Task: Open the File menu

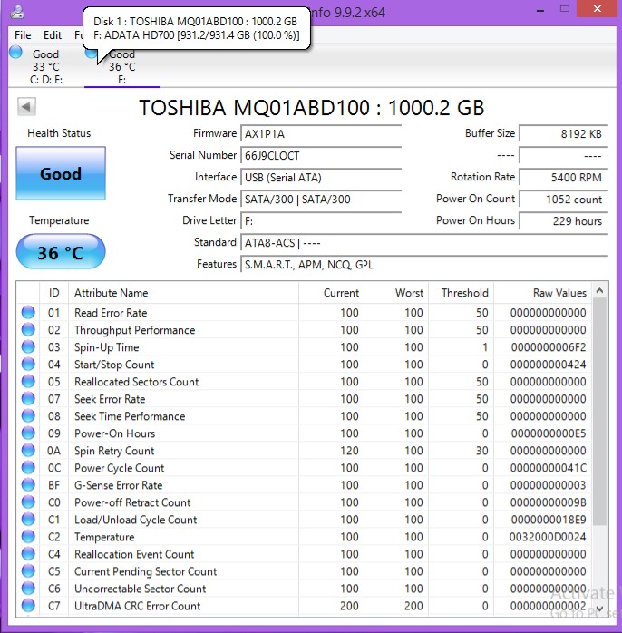Action: coord(23,35)
